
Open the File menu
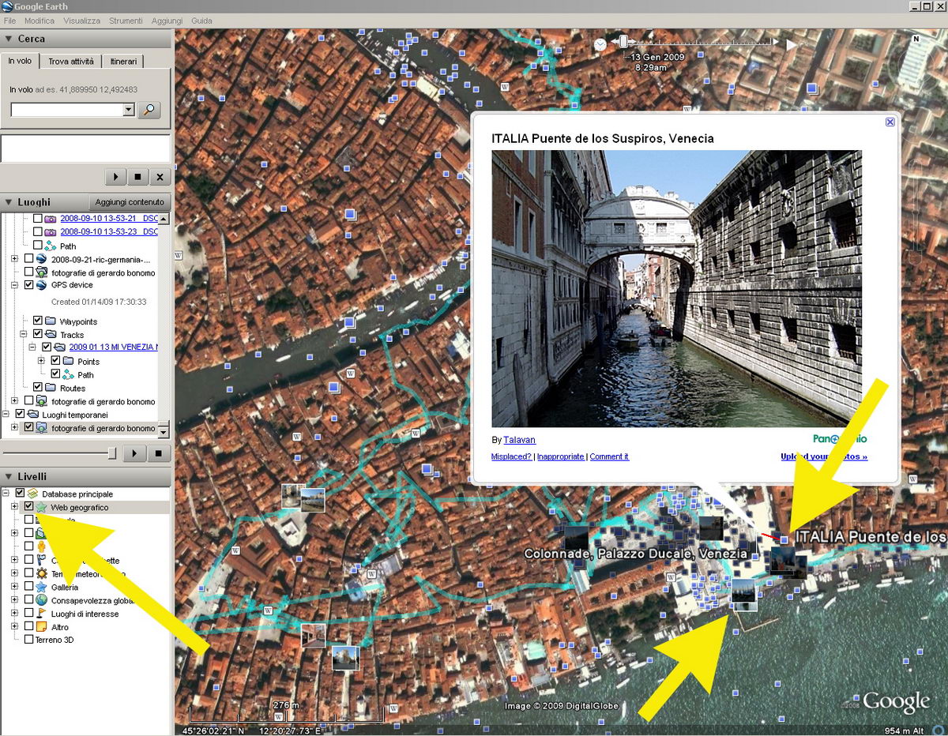pos(10,21)
